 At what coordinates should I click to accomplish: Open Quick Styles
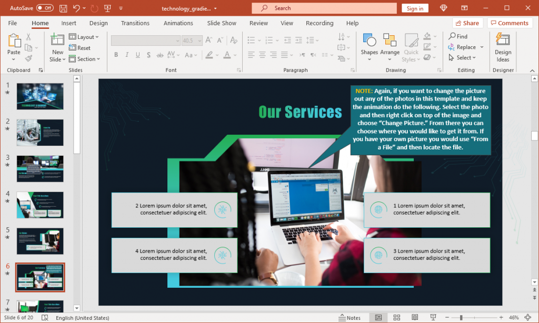(411, 46)
